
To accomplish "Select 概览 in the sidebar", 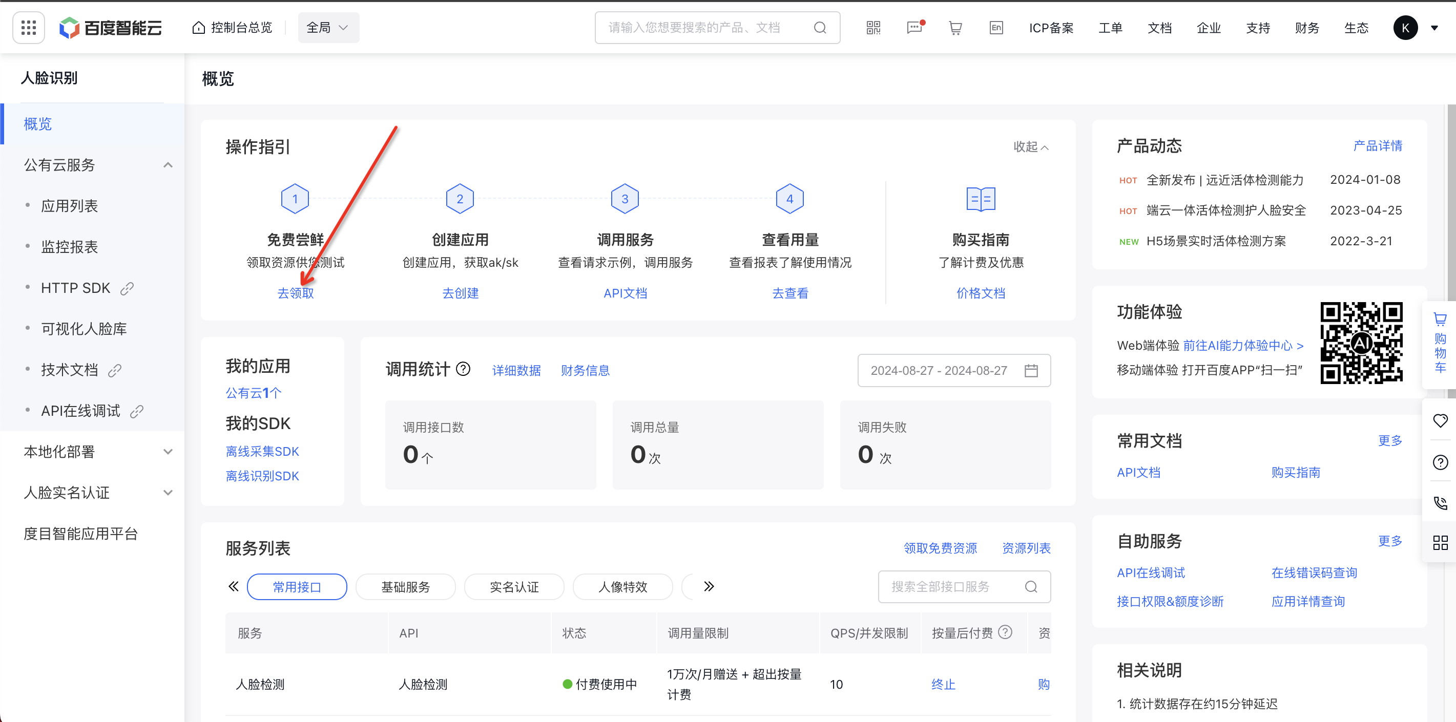I will pyautogui.click(x=92, y=124).
